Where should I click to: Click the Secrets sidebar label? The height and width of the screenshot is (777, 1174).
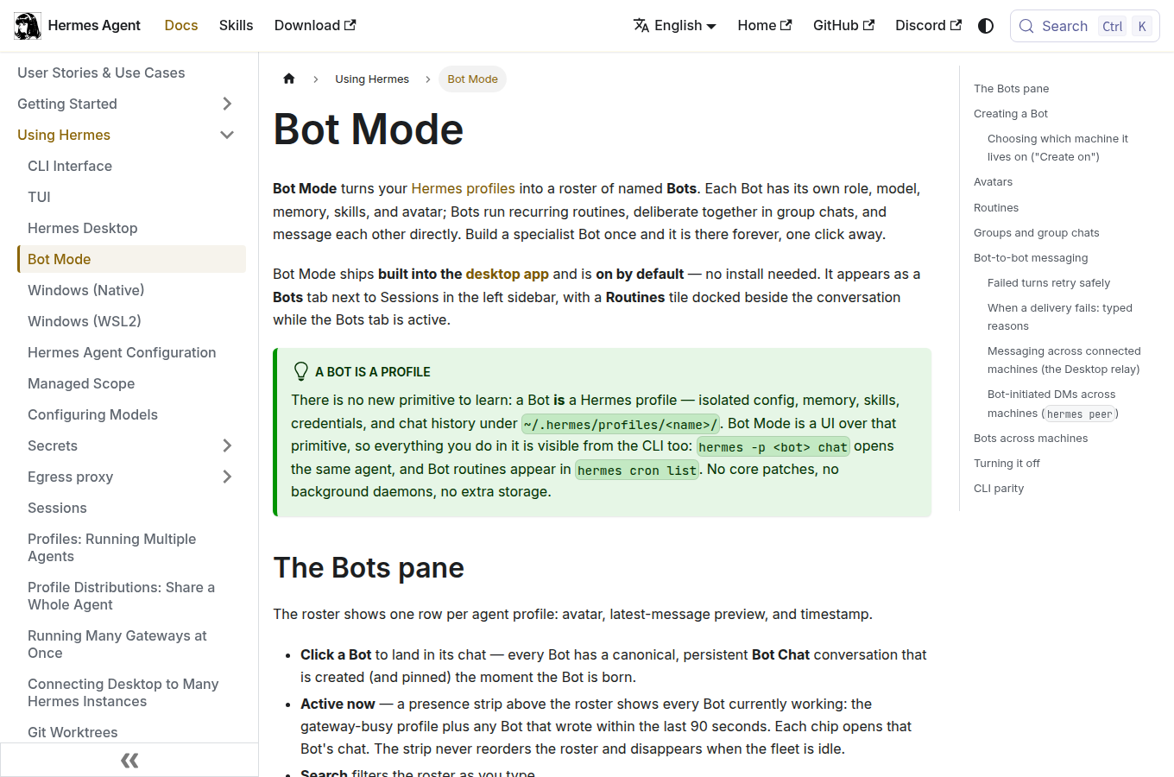tap(53, 445)
